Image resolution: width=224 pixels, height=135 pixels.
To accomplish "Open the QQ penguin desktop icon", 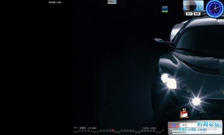I will pyautogui.click(x=184, y=112).
